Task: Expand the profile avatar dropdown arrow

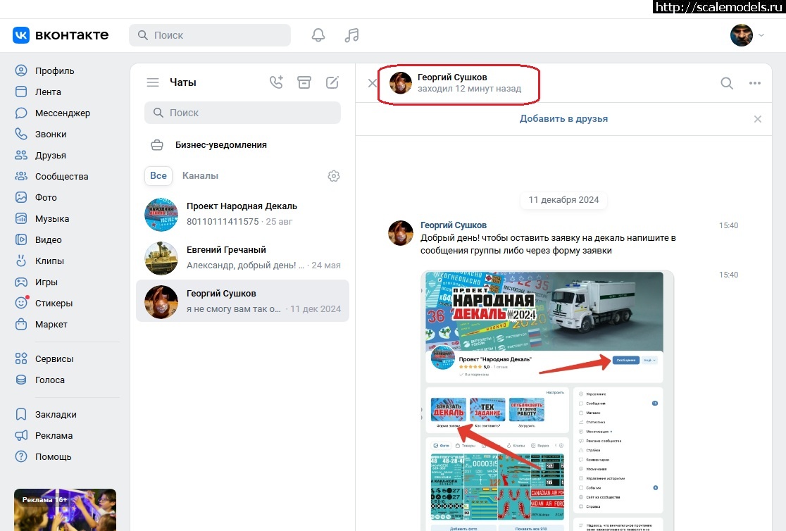Action: (761, 35)
